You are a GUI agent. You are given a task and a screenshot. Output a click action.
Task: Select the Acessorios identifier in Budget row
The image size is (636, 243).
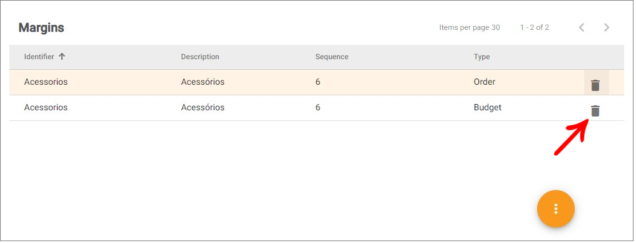click(46, 108)
